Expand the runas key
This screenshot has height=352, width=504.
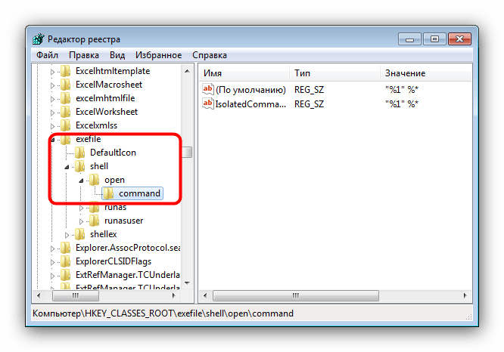pos(81,208)
